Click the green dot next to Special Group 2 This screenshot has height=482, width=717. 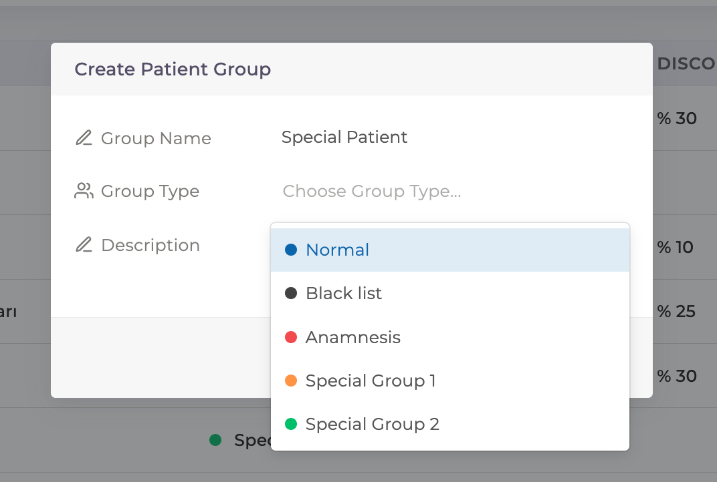[290, 424]
